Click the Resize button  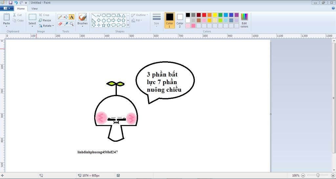(45, 20)
